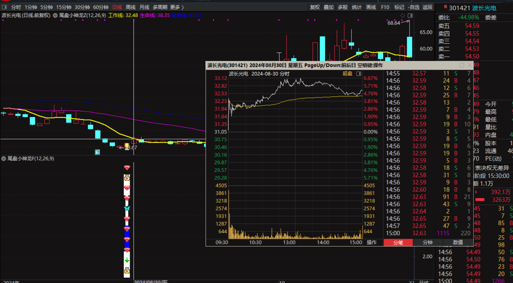Close the 波长光电 intraday popup
This screenshot has height=283, width=513.
click(470, 65)
